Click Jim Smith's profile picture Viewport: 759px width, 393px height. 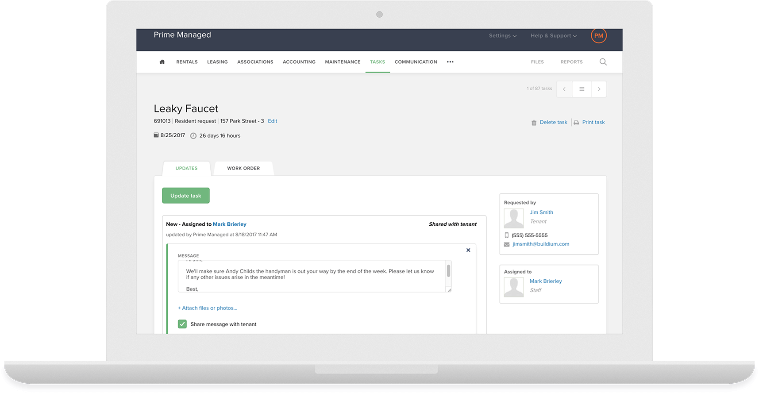pyautogui.click(x=514, y=218)
